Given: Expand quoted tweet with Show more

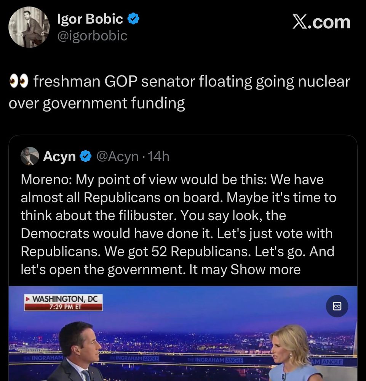Looking at the screenshot, I should (265, 269).
